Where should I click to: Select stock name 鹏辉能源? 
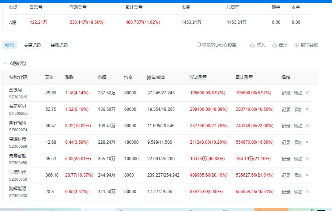(x=17, y=189)
